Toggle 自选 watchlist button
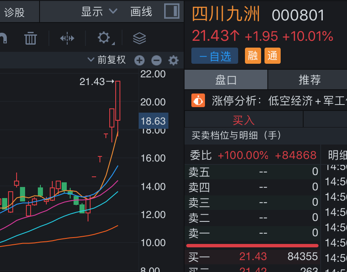The image size is (347, 272). tap(215, 56)
